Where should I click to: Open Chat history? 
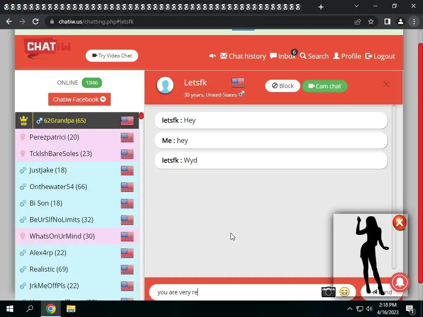tap(243, 56)
